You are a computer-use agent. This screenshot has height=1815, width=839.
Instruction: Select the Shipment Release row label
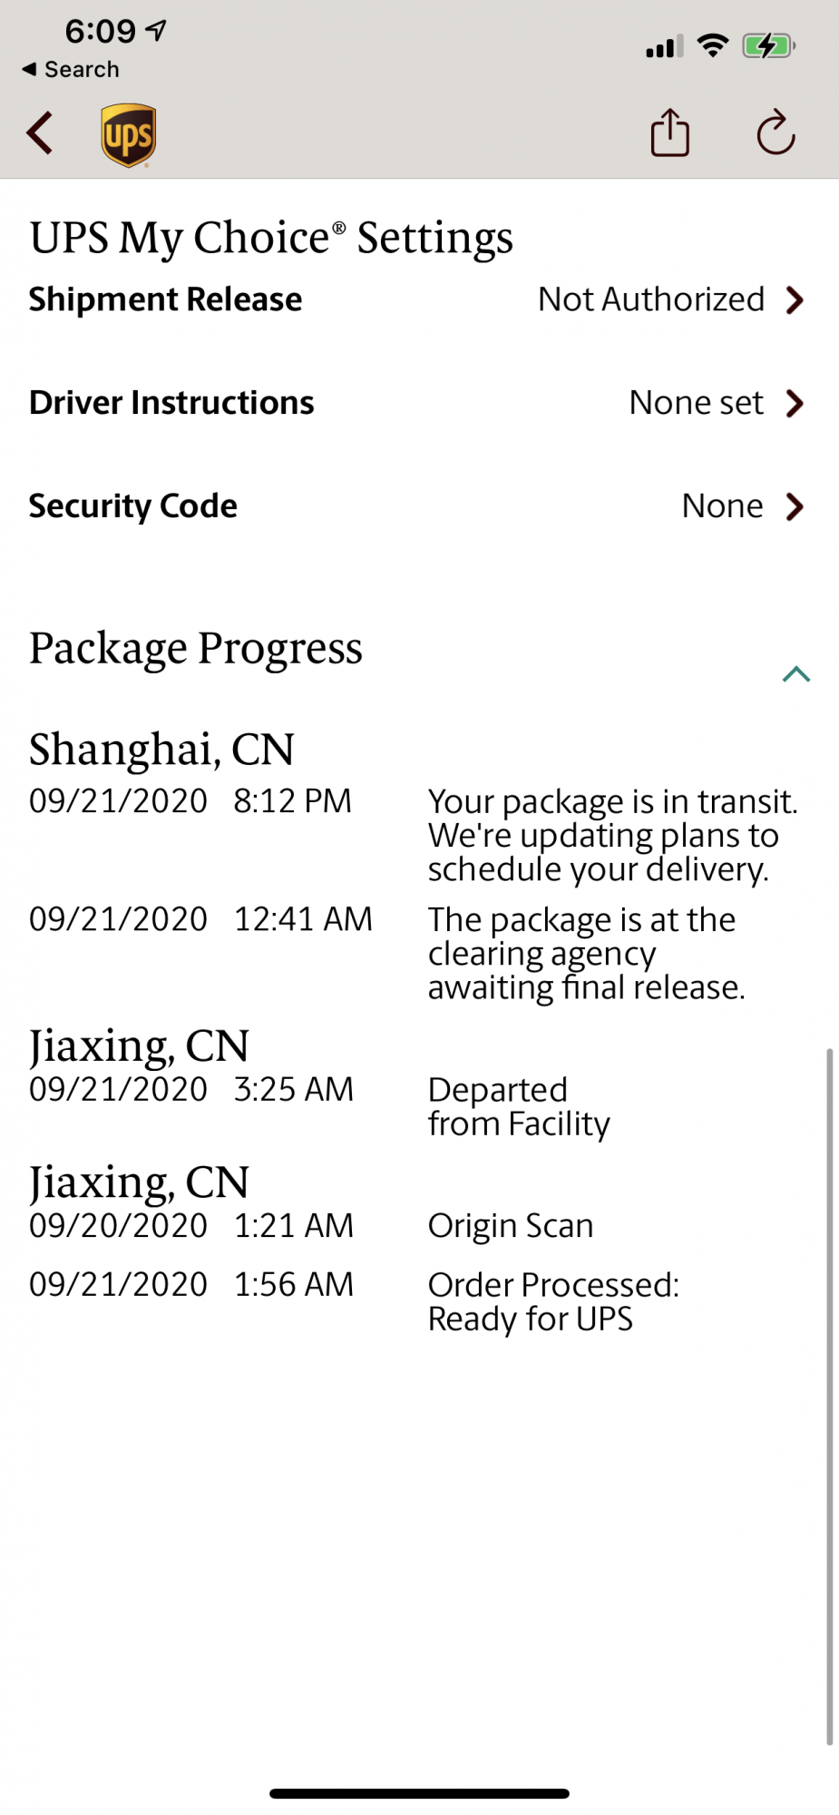(x=165, y=299)
